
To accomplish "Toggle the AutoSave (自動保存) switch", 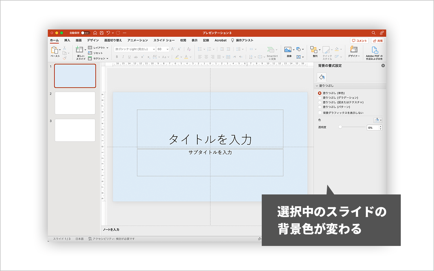I will (x=85, y=33).
